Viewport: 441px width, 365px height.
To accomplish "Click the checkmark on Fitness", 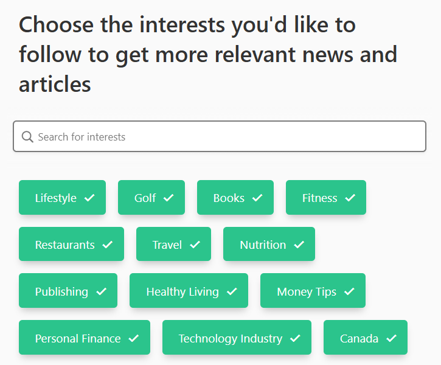I will [x=350, y=198].
